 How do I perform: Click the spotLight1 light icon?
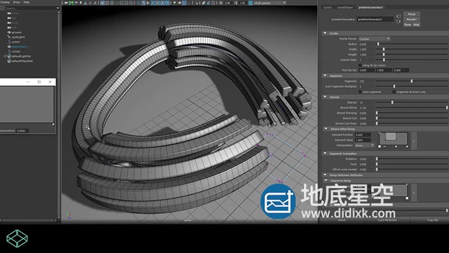point(9,37)
